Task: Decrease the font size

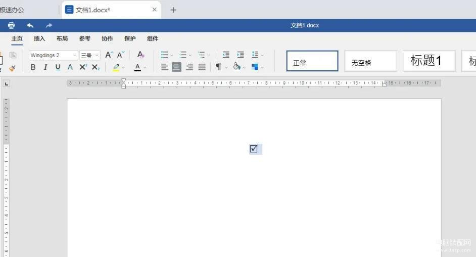Action: (x=121, y=55)
